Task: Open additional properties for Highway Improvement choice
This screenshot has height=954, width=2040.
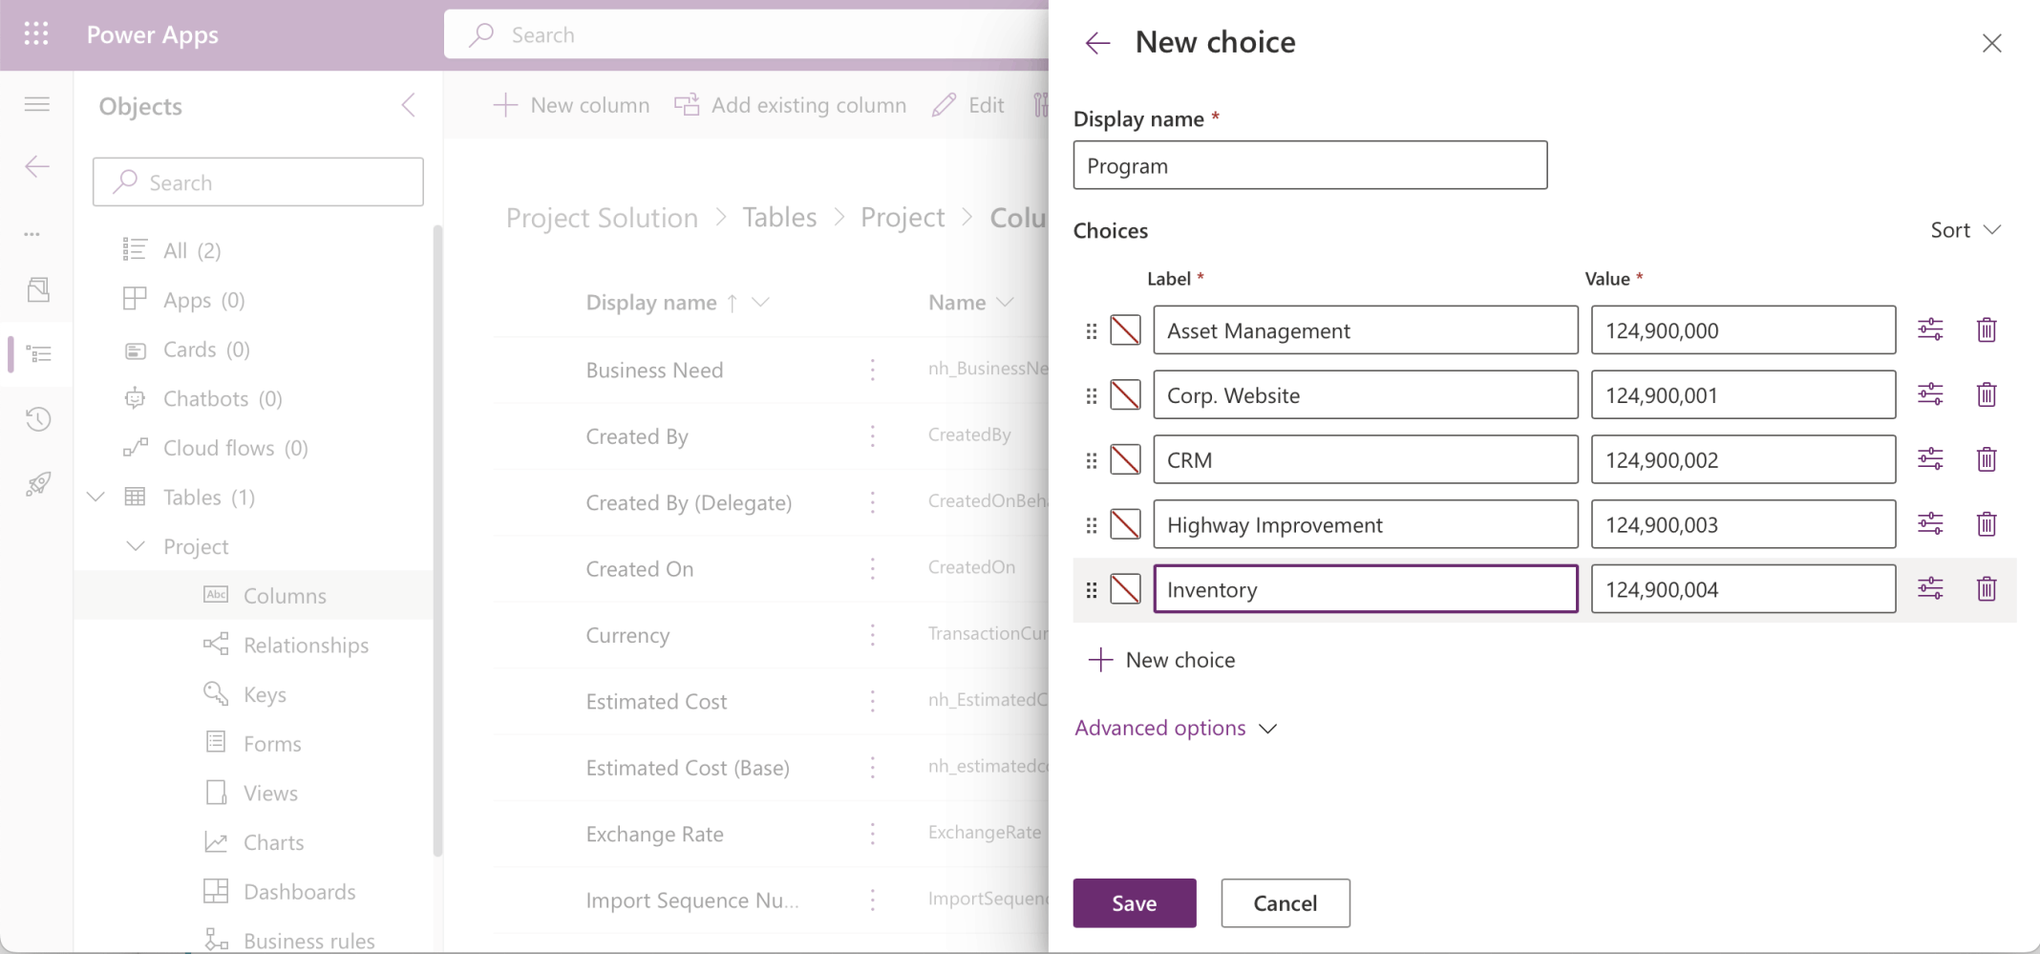Action: [x=1929, y=523]
